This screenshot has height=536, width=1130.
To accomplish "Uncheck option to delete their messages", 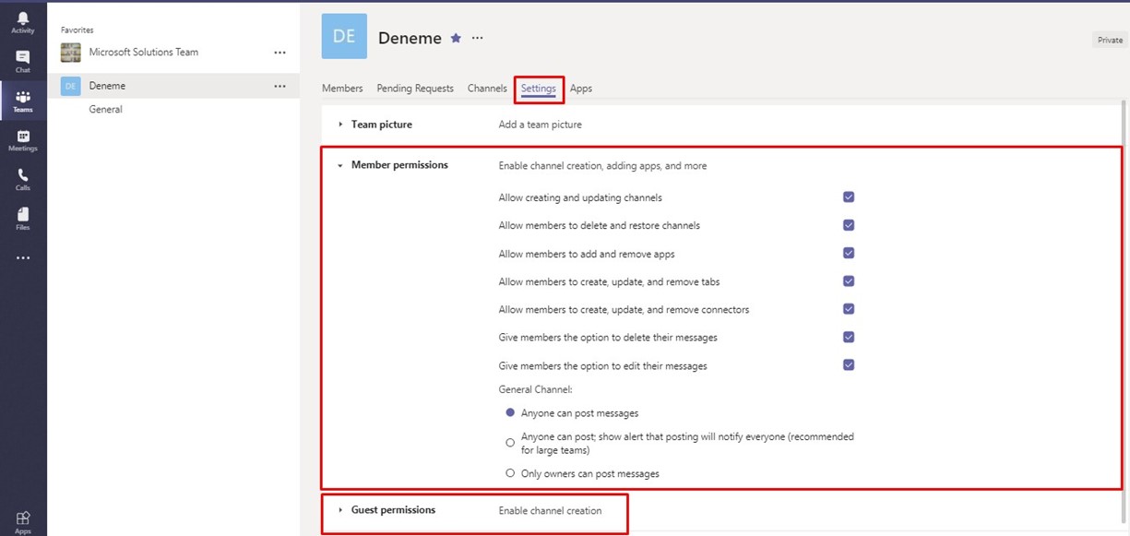I will [849, 337].
